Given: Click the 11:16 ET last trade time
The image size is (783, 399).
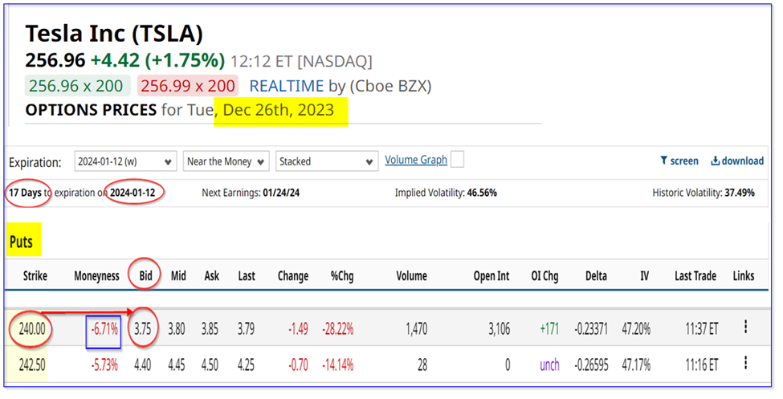Looking at the screenshot, I should tap(701, 365).
